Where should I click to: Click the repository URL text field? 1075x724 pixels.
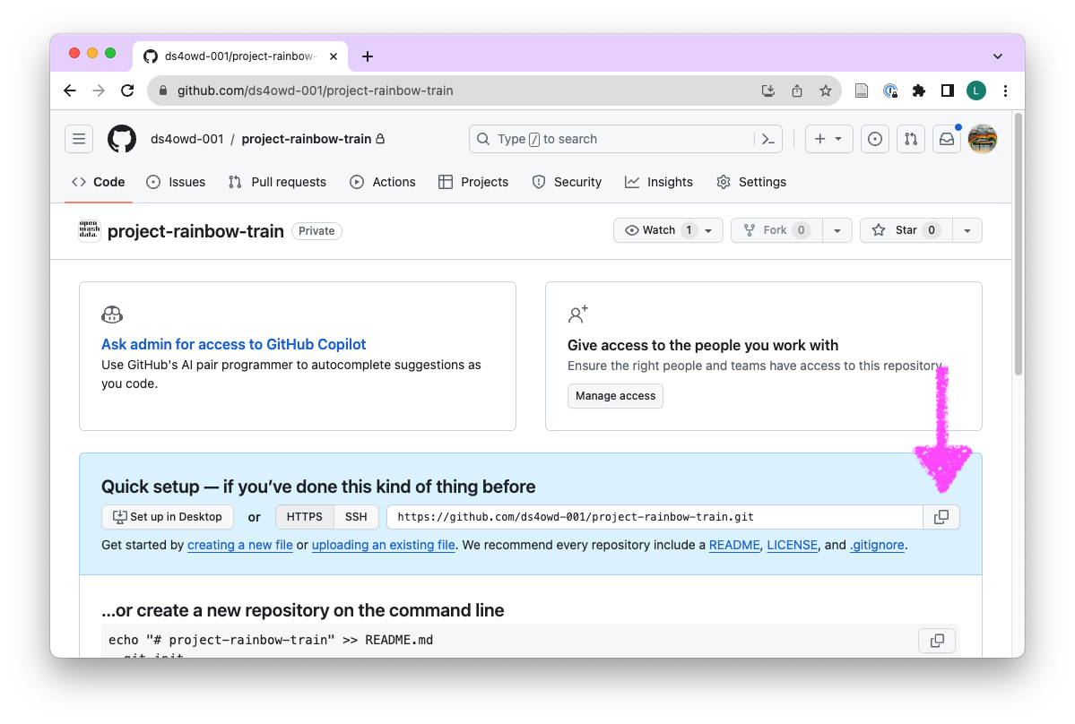(x=655, y=517)
